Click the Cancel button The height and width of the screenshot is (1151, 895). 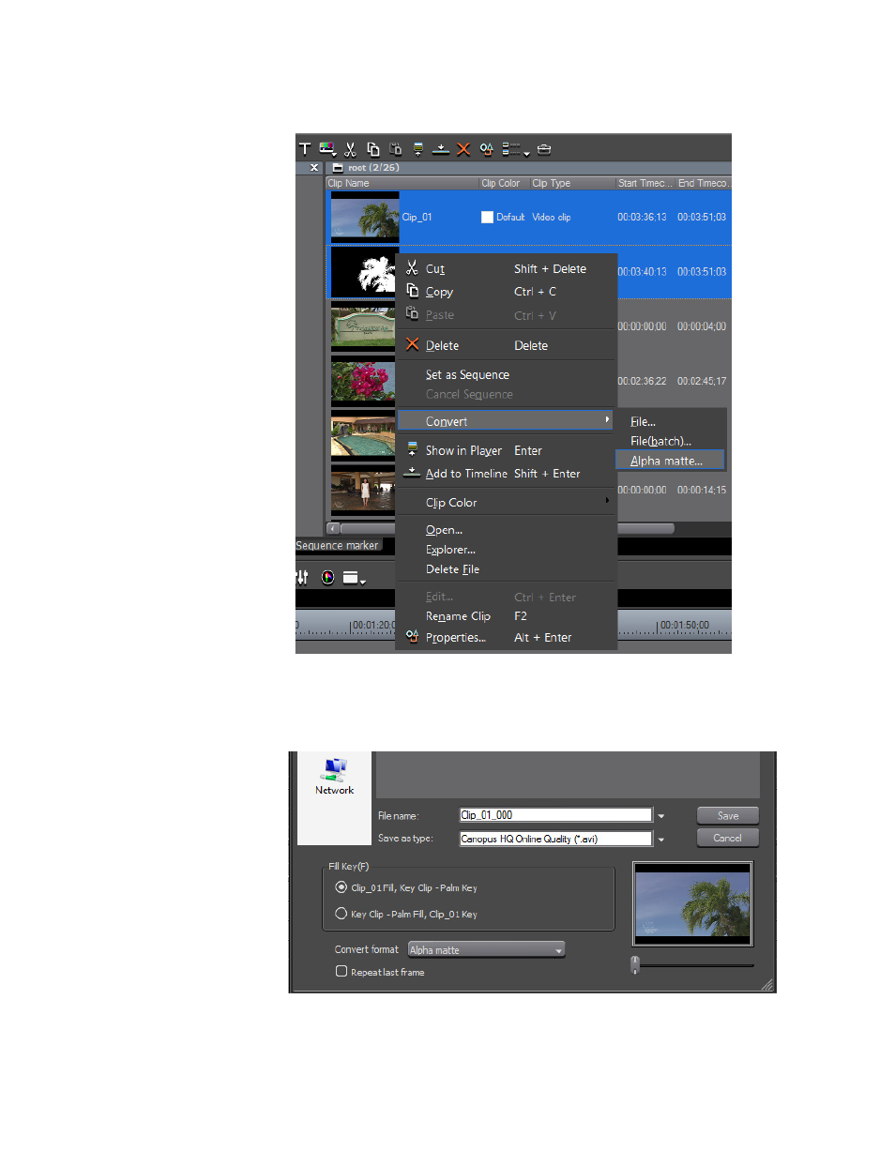[x=727, y=838]
